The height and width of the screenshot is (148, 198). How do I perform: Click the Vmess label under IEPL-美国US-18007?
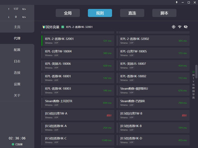(124, 68)
